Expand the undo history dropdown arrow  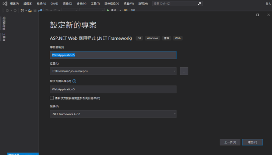coord(51,11)
